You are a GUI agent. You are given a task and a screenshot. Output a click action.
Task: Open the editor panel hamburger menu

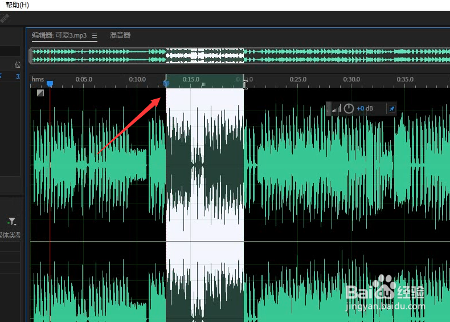(95, 35)
